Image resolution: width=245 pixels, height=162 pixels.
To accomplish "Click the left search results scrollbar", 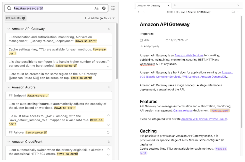I will pyautogui.click(x=117, y=51).
